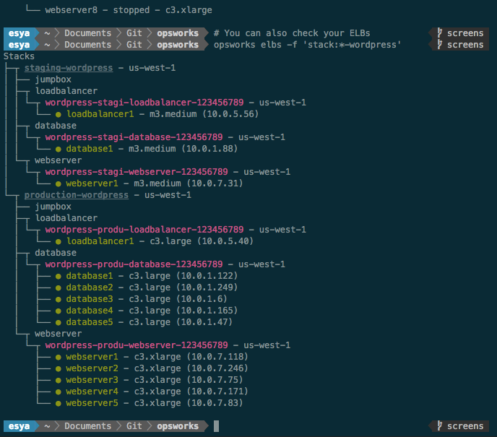Click database4 name on the 10.0.1.165 row
497x437 pixels.
(x=90, y=311)
